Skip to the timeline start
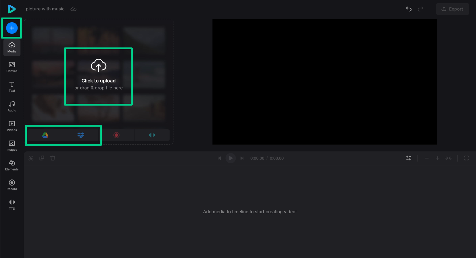This screenshot has width=476, height=258. click(220, 158)
